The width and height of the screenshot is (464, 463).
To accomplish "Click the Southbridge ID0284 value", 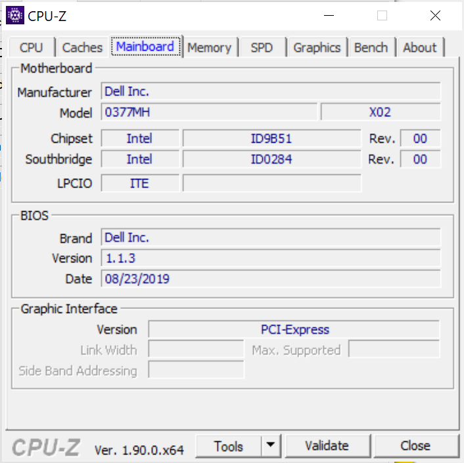I will point(271,159).
